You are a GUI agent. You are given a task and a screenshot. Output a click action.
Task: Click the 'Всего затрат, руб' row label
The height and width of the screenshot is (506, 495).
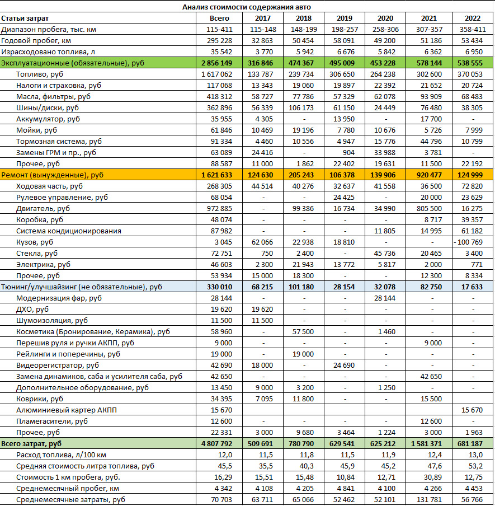31,443
